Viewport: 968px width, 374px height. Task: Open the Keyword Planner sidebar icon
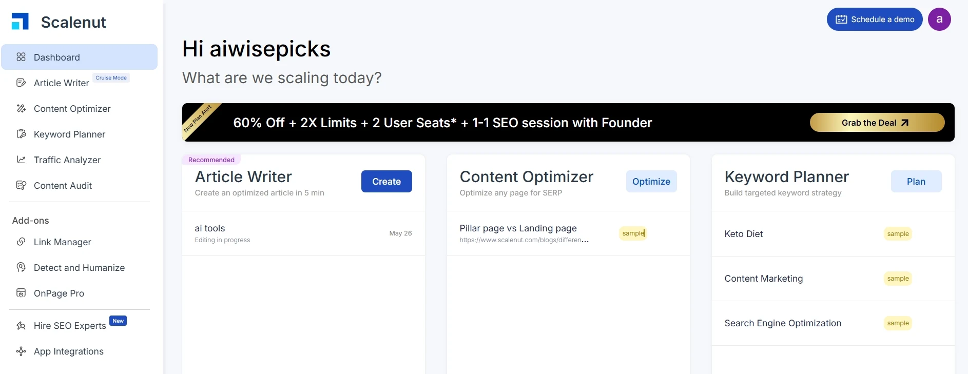pos(21,134)
